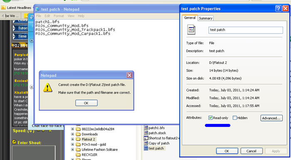
Task: Expand the 88222ec2e8db04a284 folder
Action: (x=73, y=129)
